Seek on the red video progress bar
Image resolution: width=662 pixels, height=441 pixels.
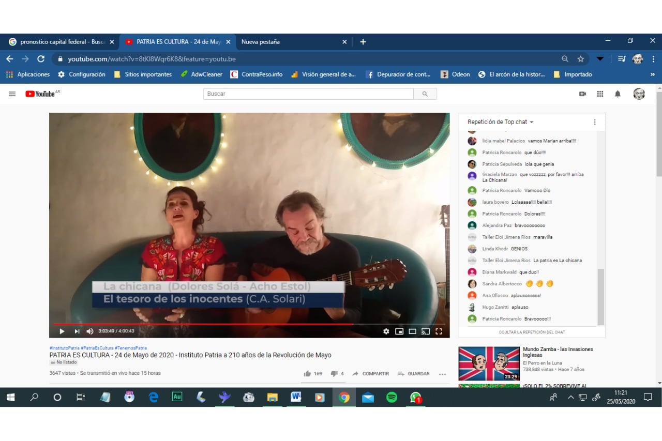tap(207, 324)
